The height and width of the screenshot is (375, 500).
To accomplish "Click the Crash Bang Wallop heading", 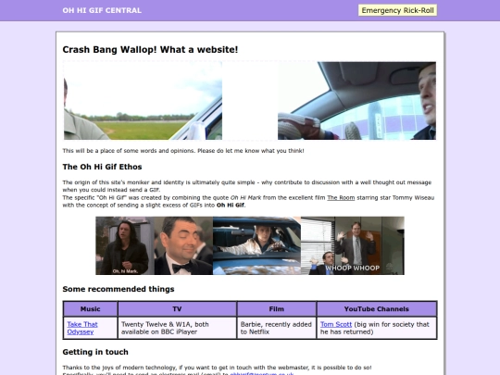I will coord(150,50).
